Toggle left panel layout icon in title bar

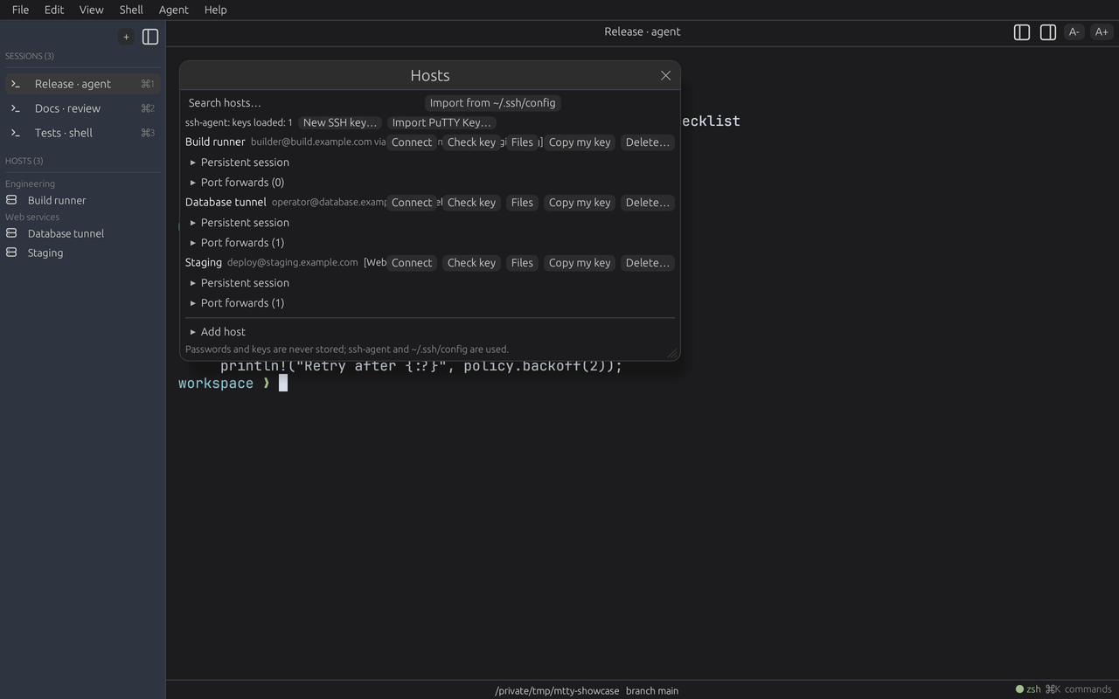(1022, 32)
